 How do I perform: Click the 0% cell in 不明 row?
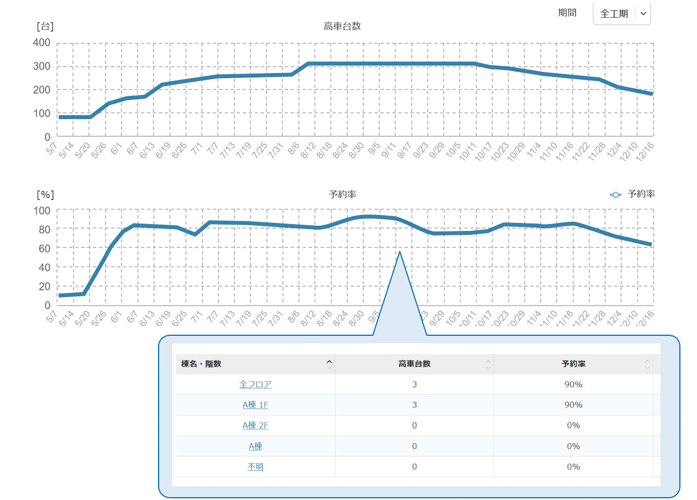(x=573, y=467)
